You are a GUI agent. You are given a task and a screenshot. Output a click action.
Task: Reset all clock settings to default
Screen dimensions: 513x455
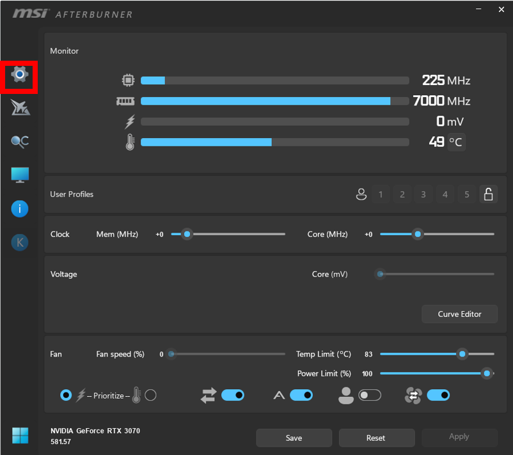376,437
